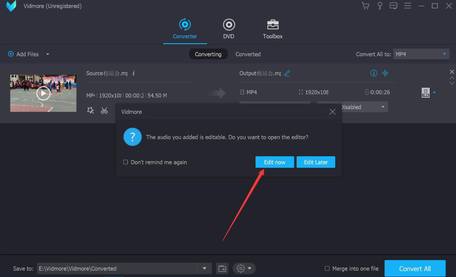Click the shopping cart purchase icon
Screen dimensions: 456x277
click(365, 6)
